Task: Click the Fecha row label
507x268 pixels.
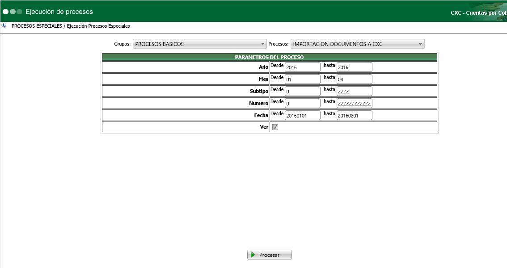Action: [x=261, y=115]
